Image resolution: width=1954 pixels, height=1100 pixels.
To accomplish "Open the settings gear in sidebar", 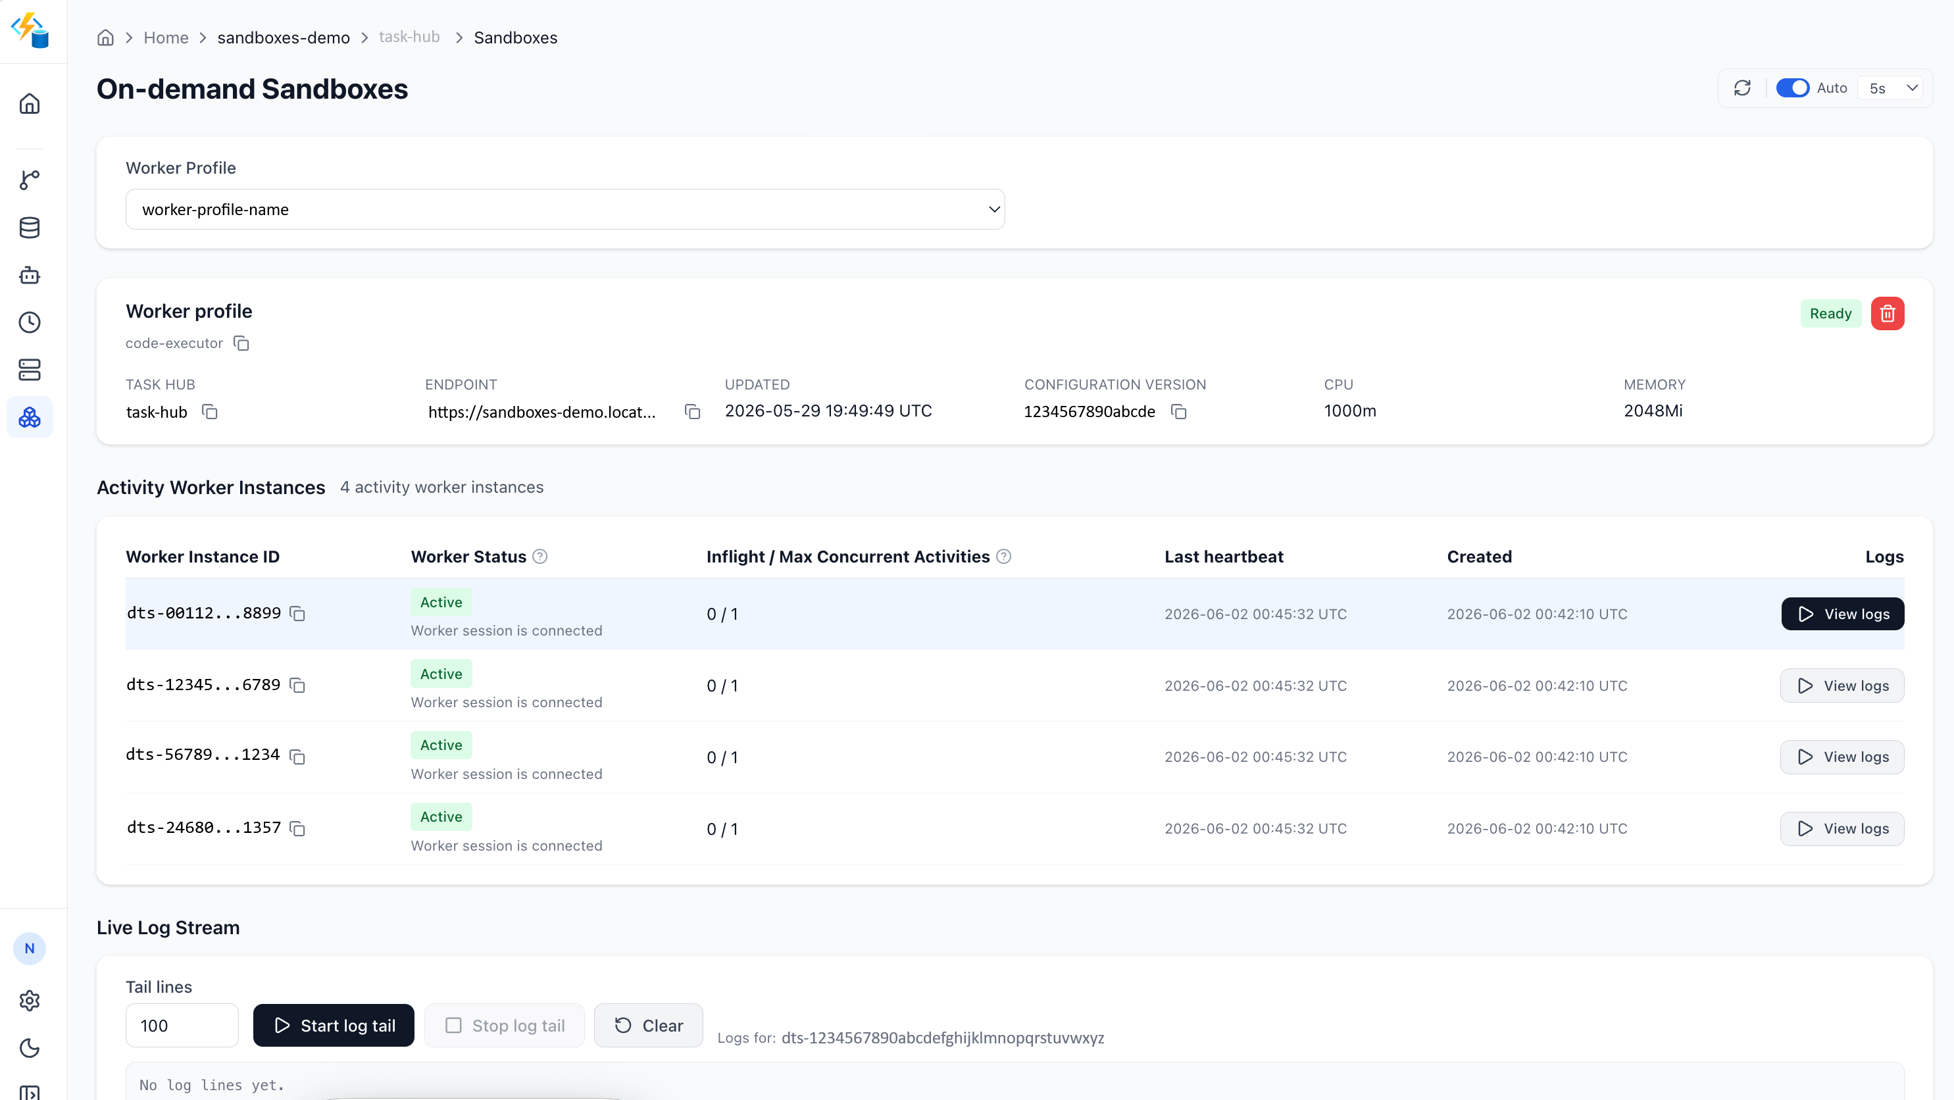I will pyautogui.click(x=30, y=1001).
